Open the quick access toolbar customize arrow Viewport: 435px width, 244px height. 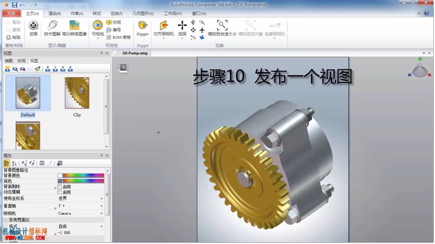pyautogui.click(x=36, y=5)
